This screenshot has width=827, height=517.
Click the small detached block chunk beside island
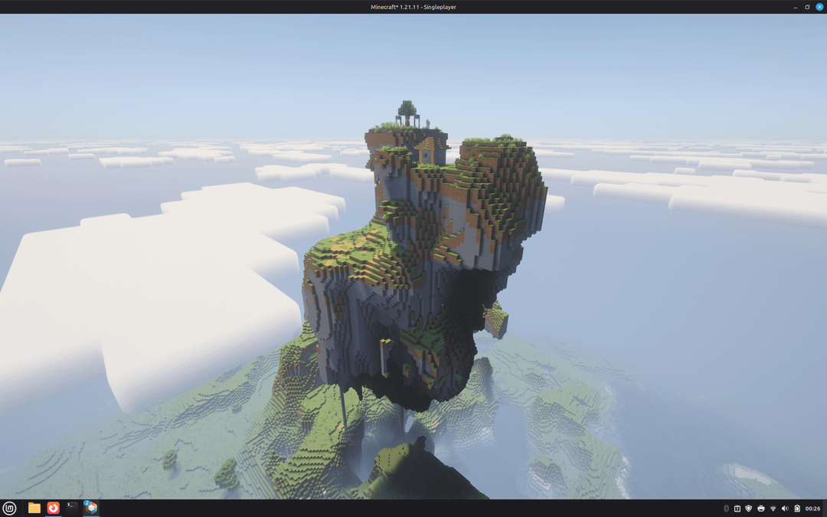click(496, 320)
